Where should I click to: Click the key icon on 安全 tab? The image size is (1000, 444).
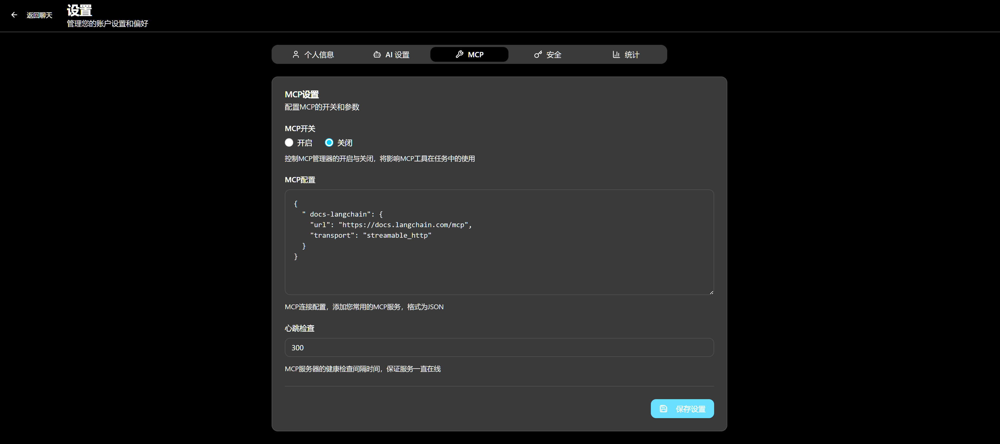[x=538, y=54]
